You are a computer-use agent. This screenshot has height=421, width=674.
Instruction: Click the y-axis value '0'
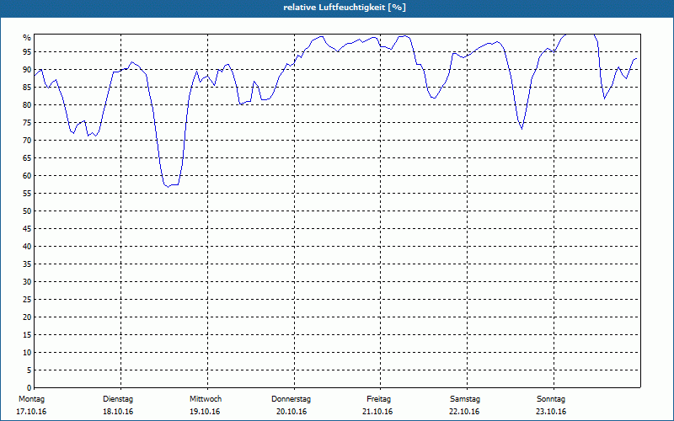click(x=29, y=388)
